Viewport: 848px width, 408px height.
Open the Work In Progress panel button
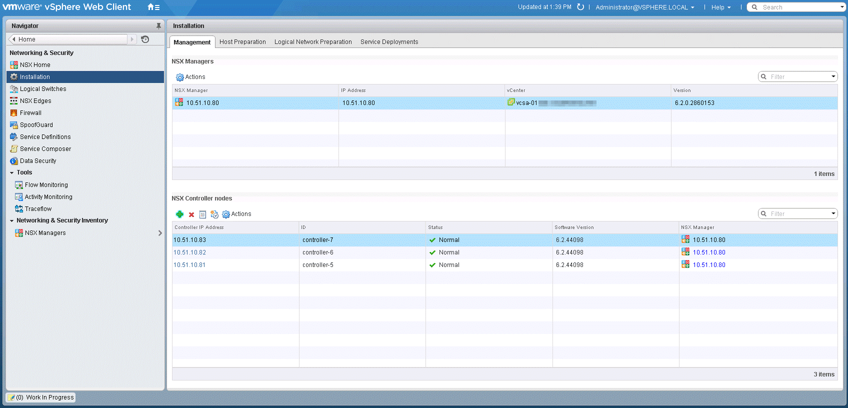[x=41, y=397]
